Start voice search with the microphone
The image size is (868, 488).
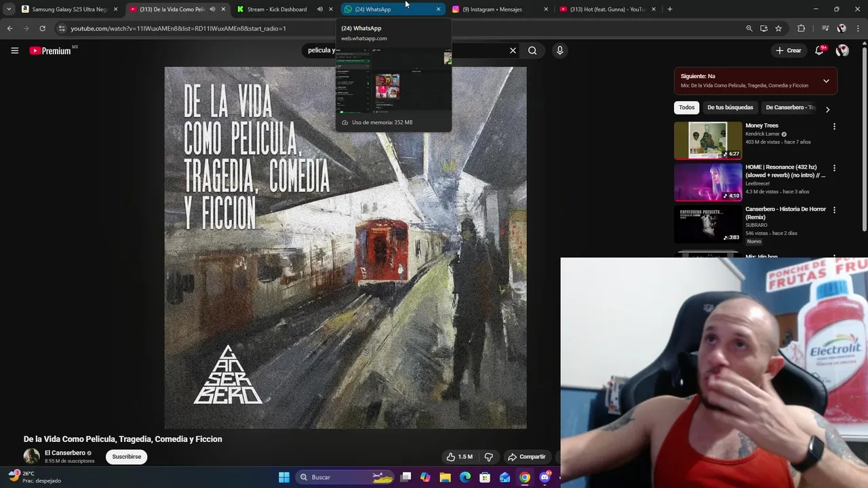559,50
